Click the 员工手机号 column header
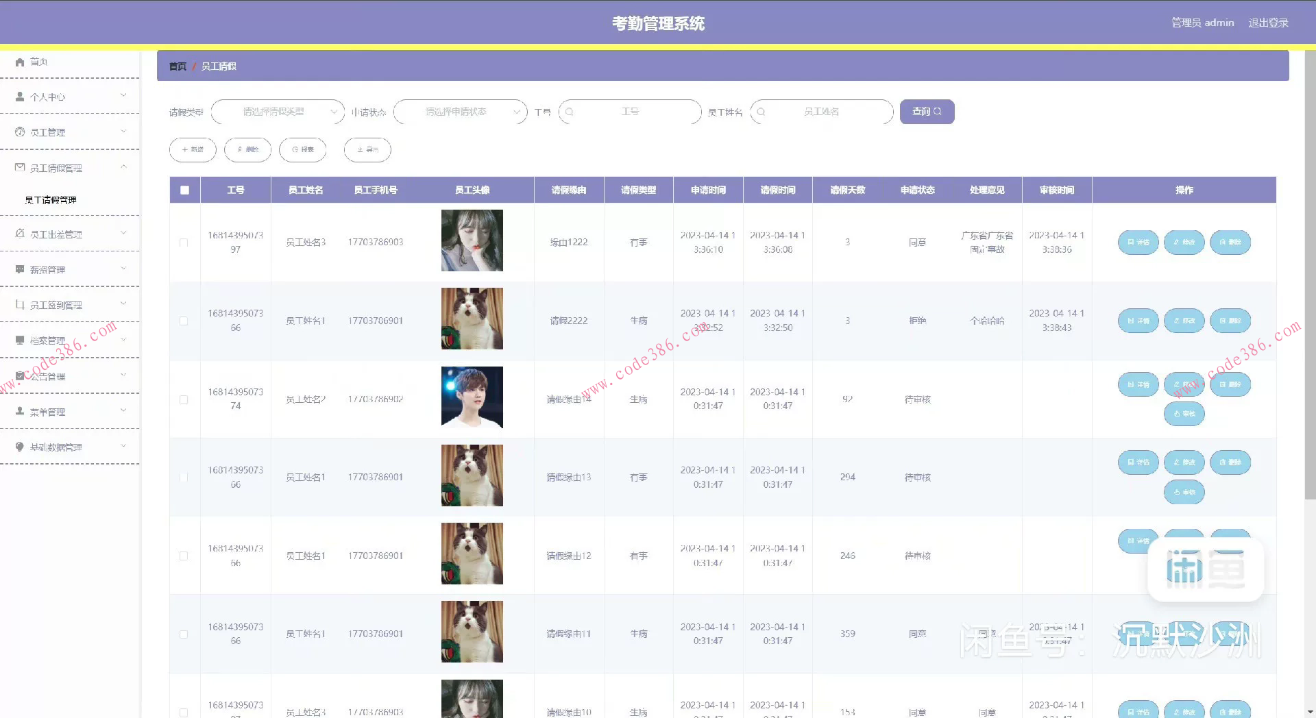1316x718 pixels. pyautogui.click(x=376, y=190)
